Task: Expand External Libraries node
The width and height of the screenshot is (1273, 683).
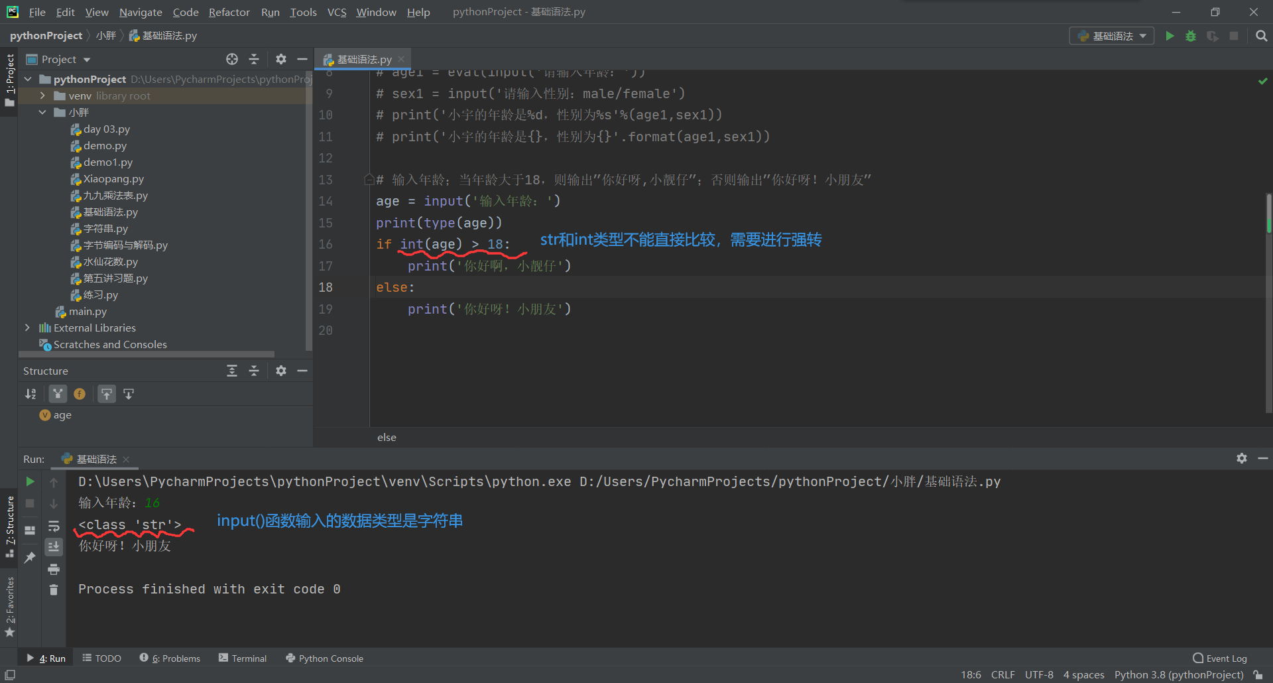Action: pyautogui.click(x=27, y=328)
